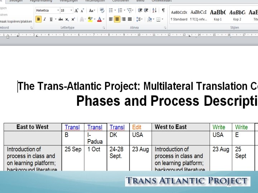Open the Invoegen tab
The width and height of the screenshot is (258, 193).
click(16, 1)
